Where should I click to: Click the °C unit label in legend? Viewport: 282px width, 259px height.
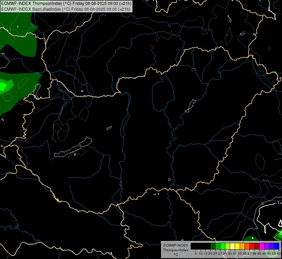point(176,254)
